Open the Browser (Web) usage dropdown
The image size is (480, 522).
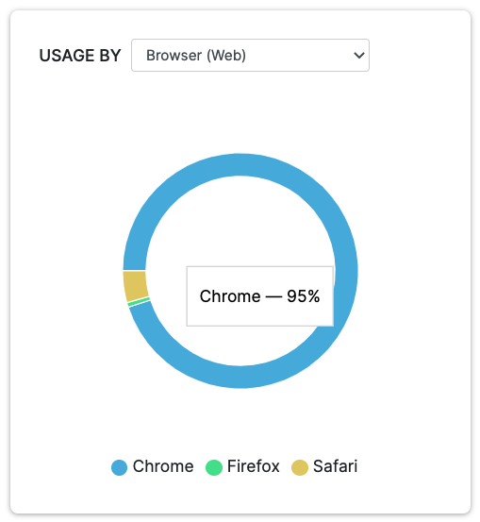coord(250,56)
